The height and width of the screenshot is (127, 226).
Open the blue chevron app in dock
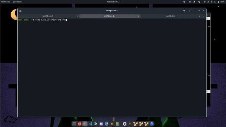pyautogui.click(x=96, y=124)
